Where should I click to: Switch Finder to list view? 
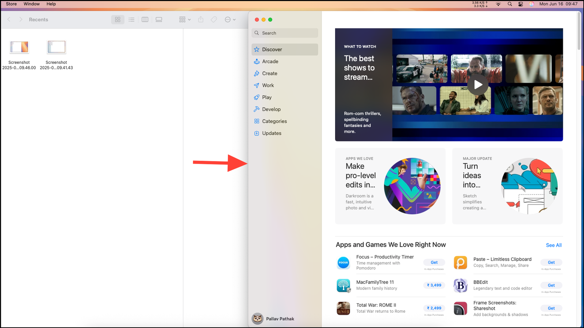131,19
